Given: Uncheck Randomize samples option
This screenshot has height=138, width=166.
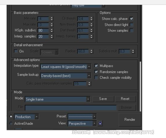Looking at the screenshot, I should pyautogui.click(x=96, y=72).
